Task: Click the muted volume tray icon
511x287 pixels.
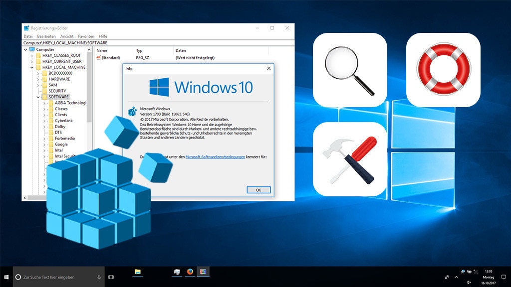Action: [x=469, y=282]
